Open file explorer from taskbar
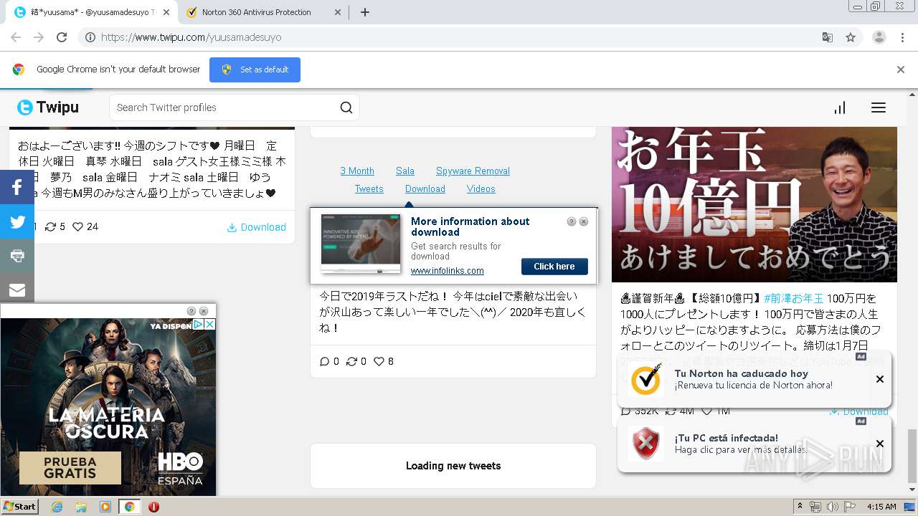The width and height of the screenshot is (918, 516). point(81,507)
